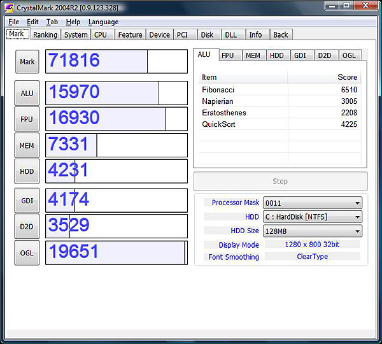Click the GDI score bar 4174
This screenshot has width=382, height=344.
tap(117, 201)
